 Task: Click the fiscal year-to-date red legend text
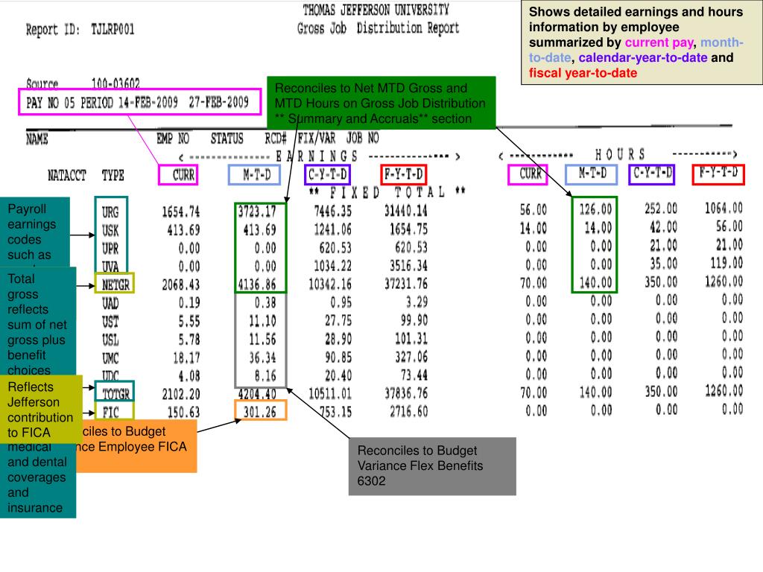[x=583, y=73]
